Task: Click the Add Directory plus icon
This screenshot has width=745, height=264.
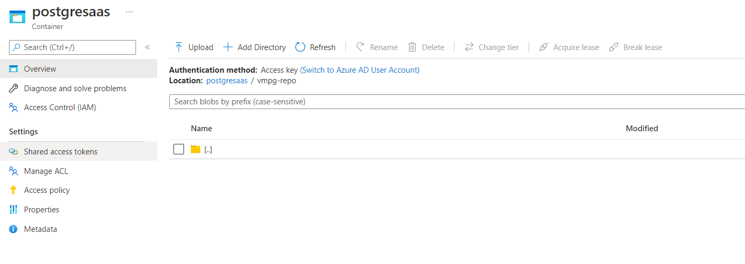Action: (228, 47)
